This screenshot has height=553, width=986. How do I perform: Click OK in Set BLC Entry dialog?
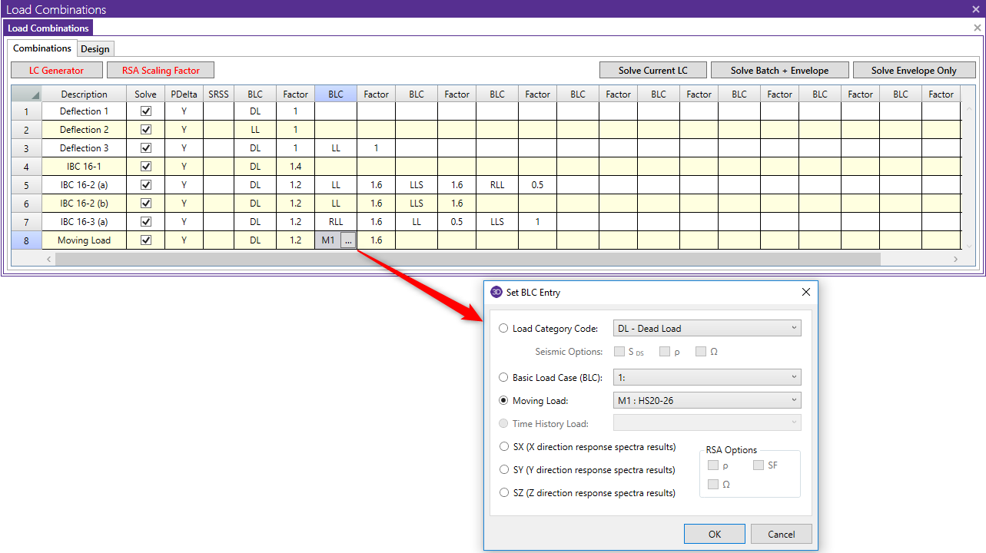[714, 534]
